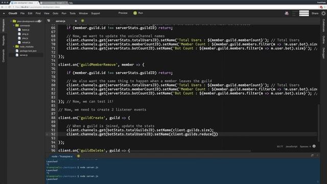Open the Run menu in menu bar

64,13
